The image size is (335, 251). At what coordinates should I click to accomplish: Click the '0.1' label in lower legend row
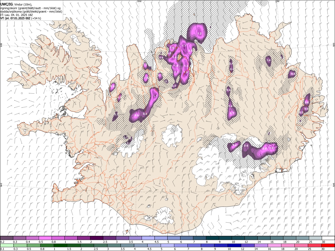point(2,249)
